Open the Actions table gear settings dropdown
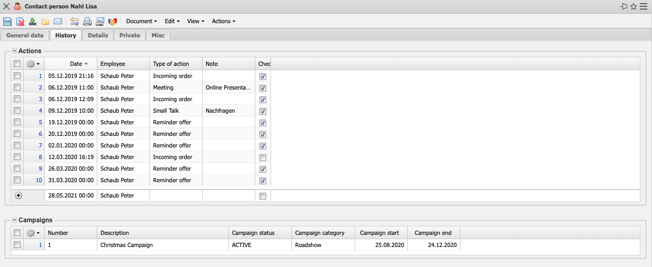 tap(33, 64)
